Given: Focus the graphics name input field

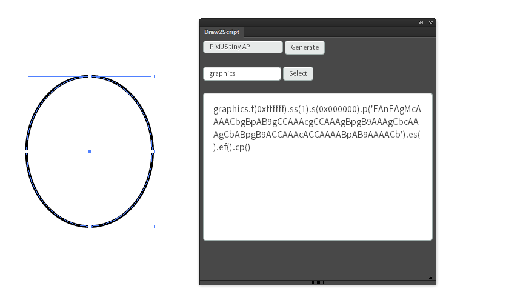Looking at the screenshot, I should point(242,73).
